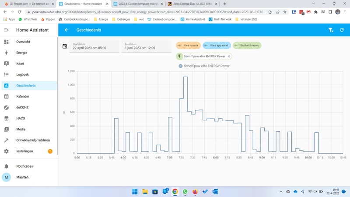Show hidden system tray icons

click(x=281, y=191)
